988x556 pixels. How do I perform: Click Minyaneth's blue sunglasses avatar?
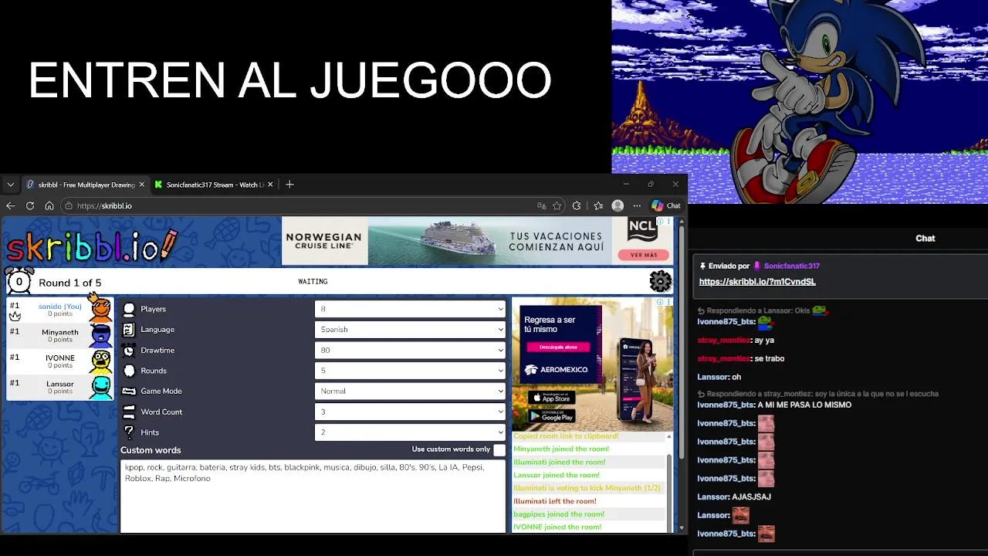click(x=100, y=335)
